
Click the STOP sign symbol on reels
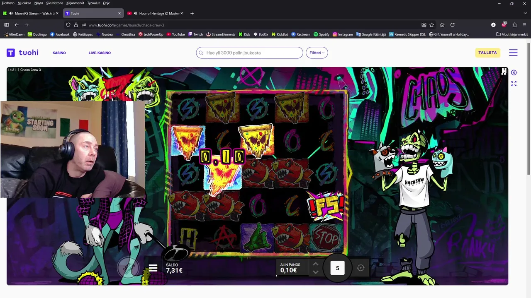[x=326, y=238]
